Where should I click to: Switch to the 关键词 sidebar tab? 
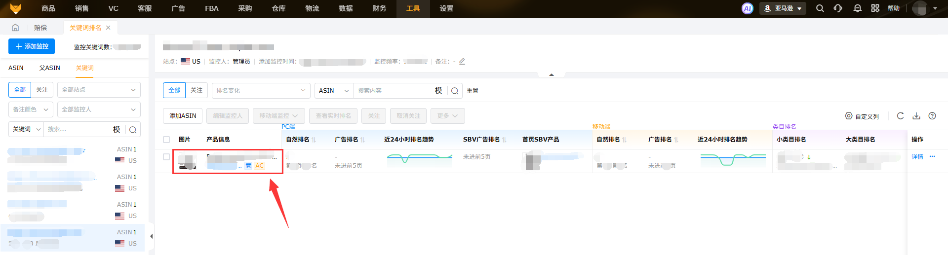(x=85, y=68)
